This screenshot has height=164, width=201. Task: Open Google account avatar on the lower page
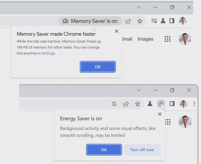coord(185,122)
